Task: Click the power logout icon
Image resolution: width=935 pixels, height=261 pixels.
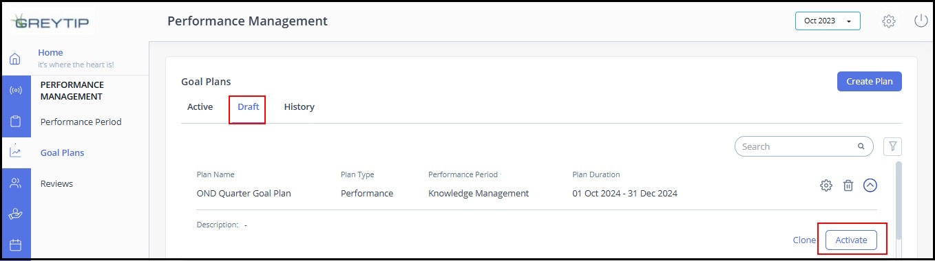Action: coord(921,21)
